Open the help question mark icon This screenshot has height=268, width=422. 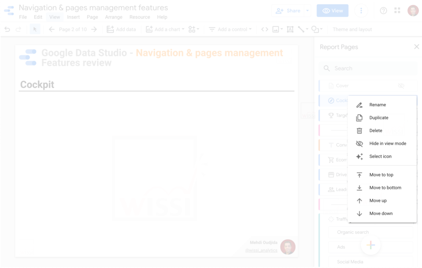click(x=383, y=11)
